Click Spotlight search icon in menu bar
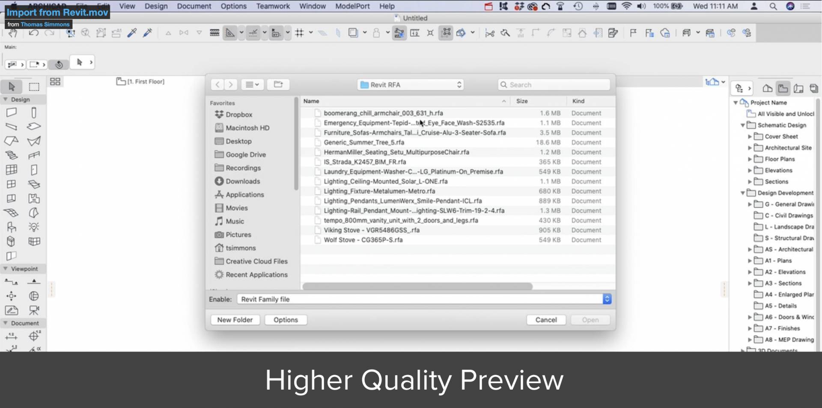This screenshot has height=408, width=822. coord(773,6)
